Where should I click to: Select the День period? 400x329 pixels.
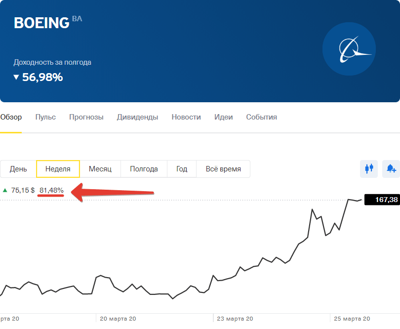click(18, 169)
